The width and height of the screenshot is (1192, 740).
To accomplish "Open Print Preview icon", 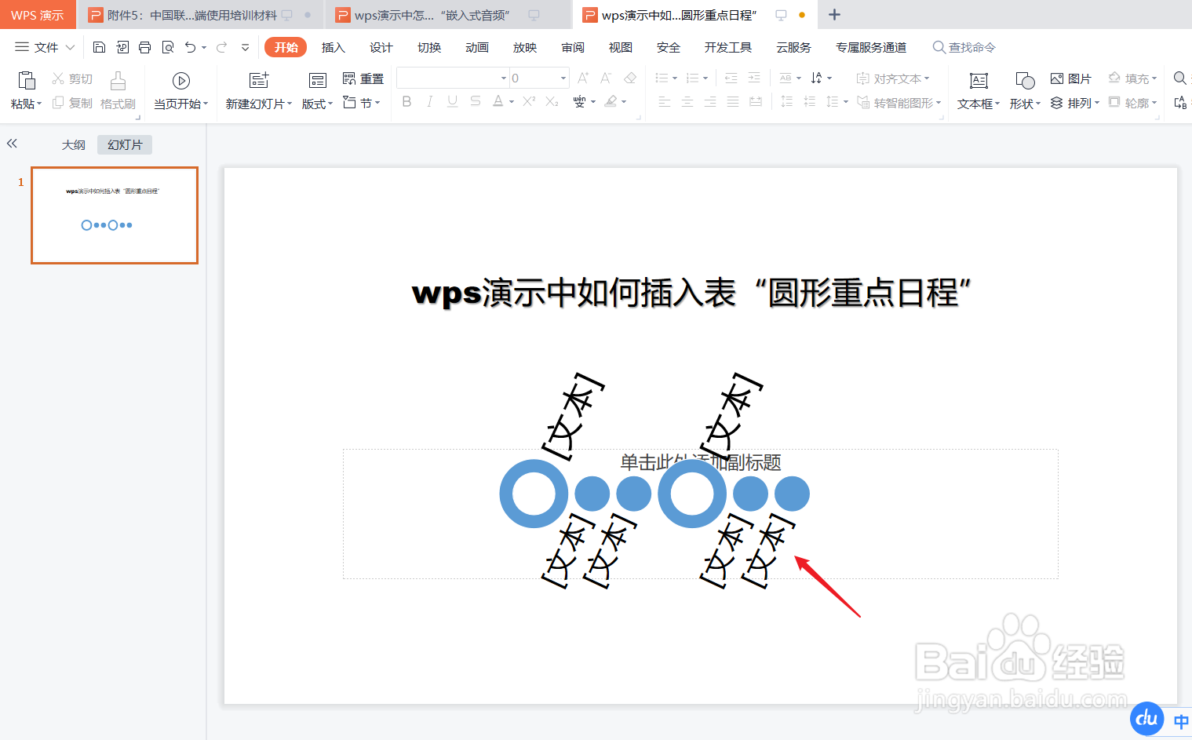I will coord(167,47).
